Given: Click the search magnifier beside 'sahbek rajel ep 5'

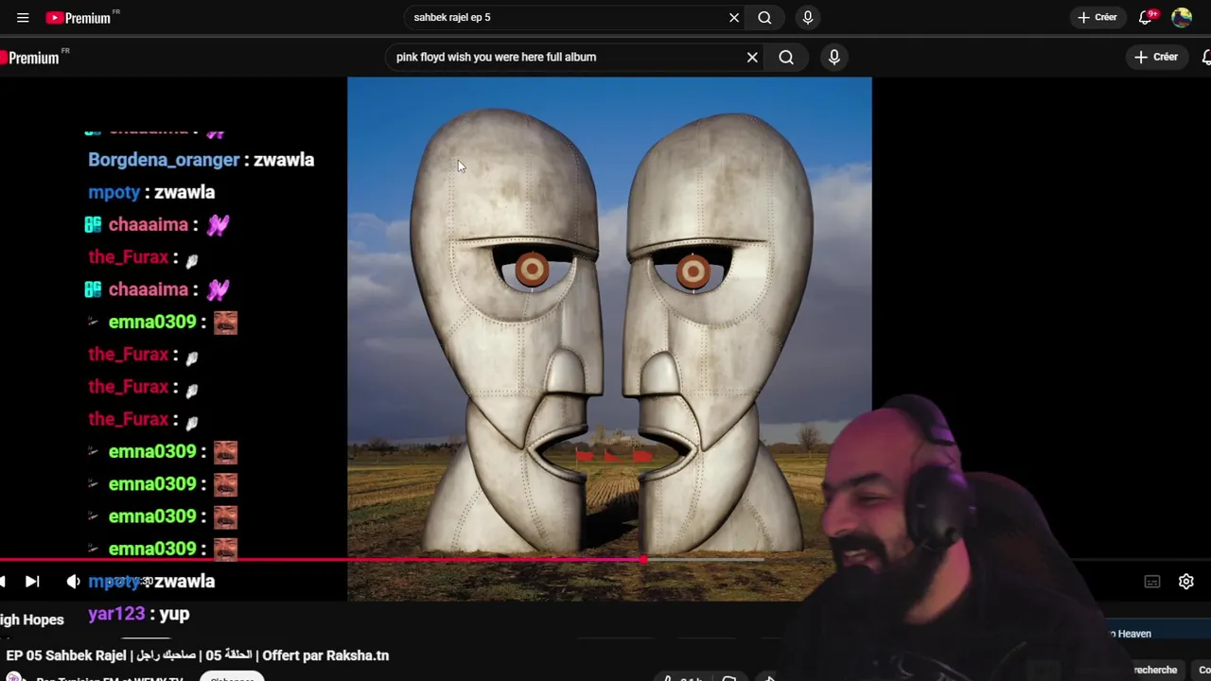Looking at the screenshot, I should 764,17.
